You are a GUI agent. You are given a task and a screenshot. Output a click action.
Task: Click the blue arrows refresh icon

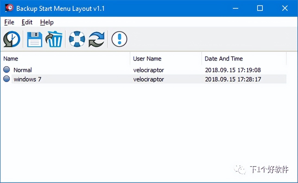(x=97, y=39)
